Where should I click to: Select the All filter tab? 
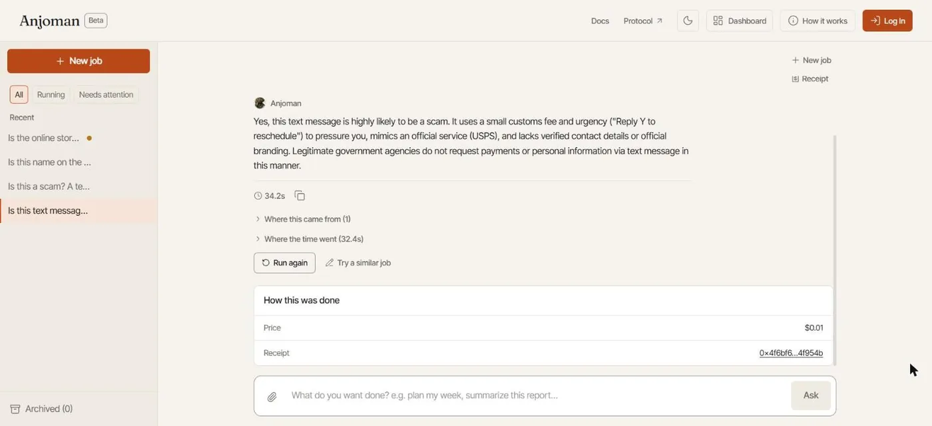coord(19,95)
